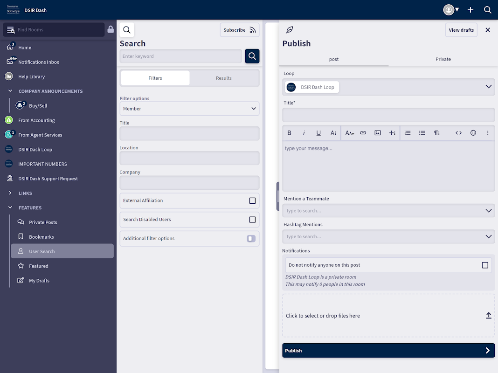
Task: Click the Location filter field
Action: click(x=190, y=158)
